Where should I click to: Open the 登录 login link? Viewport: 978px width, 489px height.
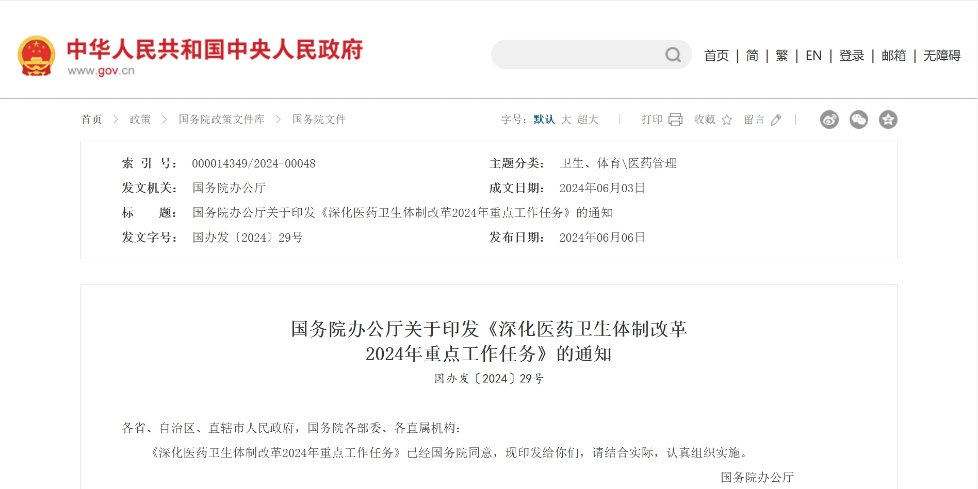851,56
